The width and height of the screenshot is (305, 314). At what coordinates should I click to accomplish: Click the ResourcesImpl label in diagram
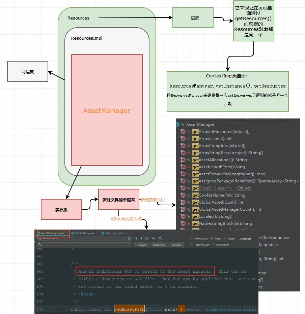87,38
